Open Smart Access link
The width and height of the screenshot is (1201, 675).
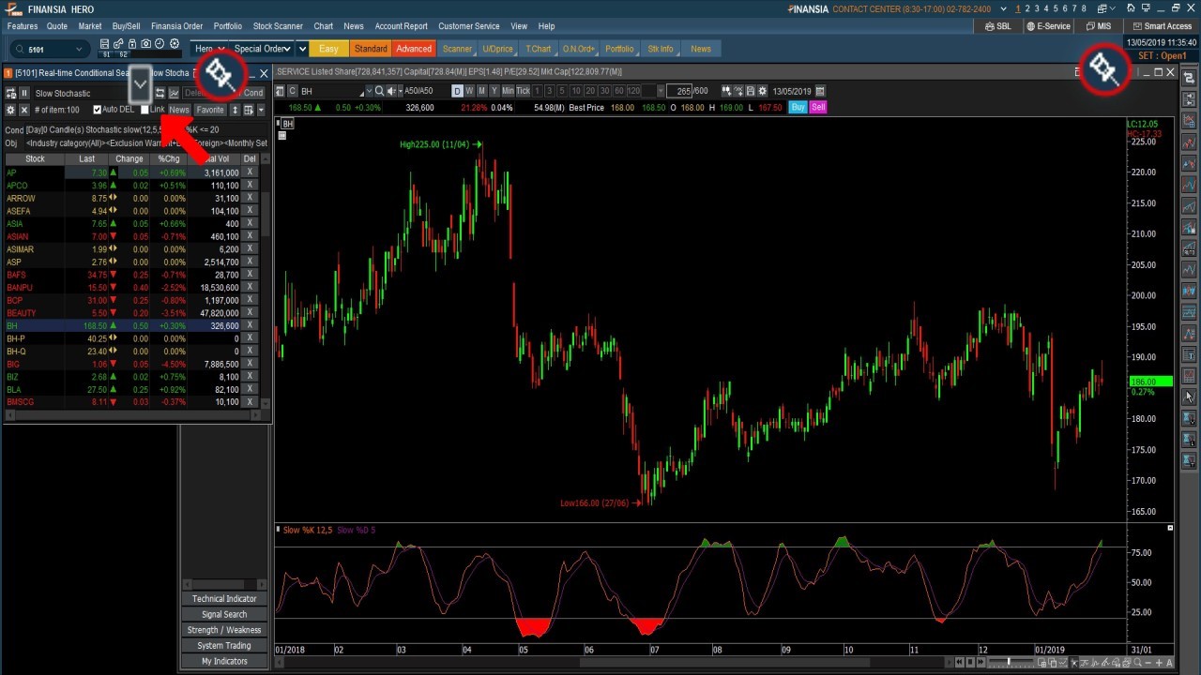point(1163,26)
